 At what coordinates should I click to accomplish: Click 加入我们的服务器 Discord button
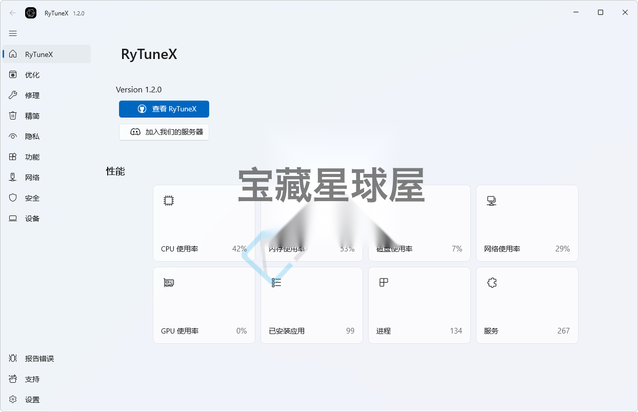(164, 132)
